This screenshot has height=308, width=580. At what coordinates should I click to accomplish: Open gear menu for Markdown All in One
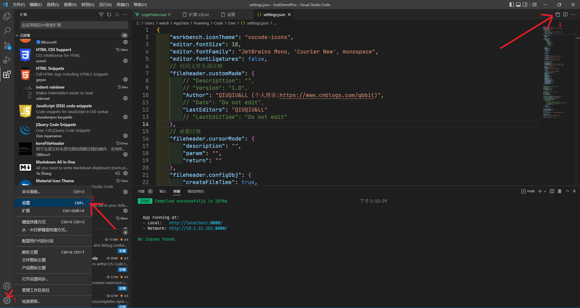pos(125,173)
